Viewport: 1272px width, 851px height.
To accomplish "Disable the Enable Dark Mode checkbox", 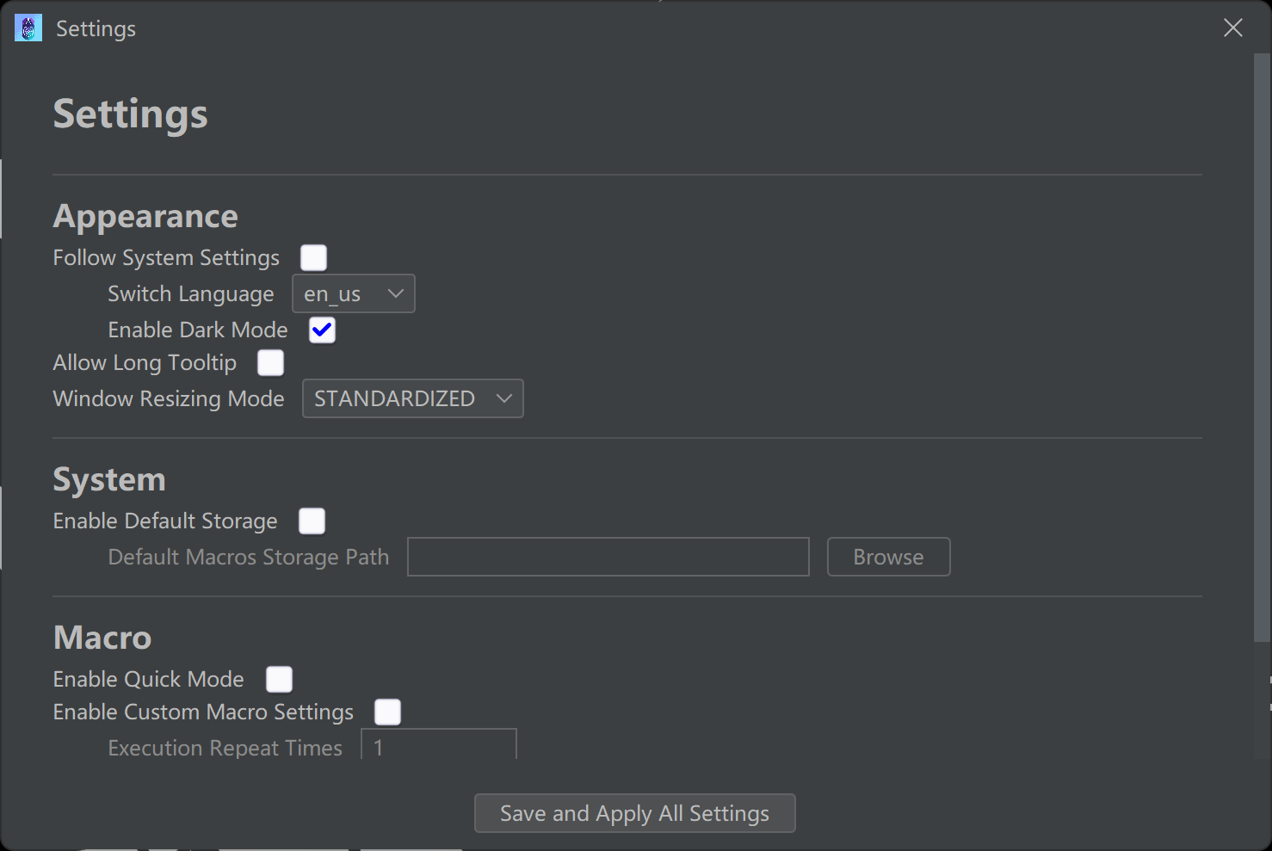I will tap(322, 330).
